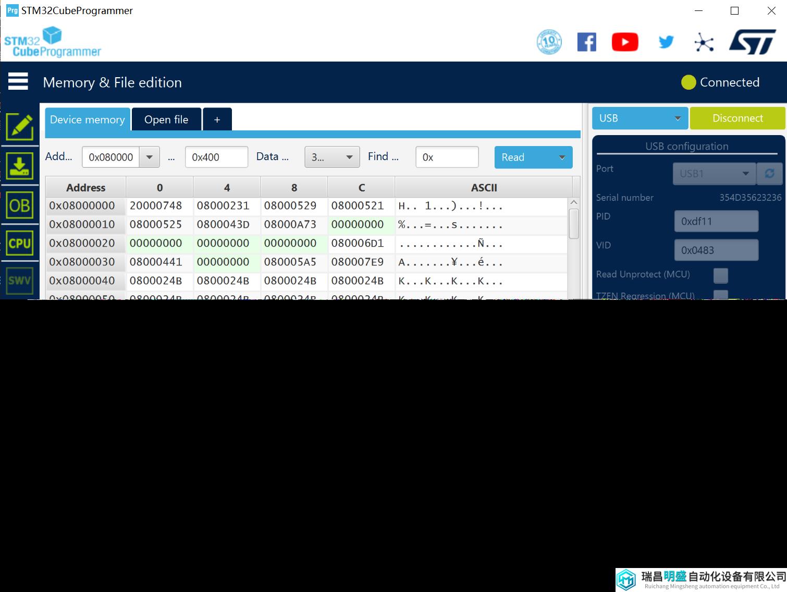Open ST YouTube channel icon
Screen dimensions: 787x592
[x=625, y=42]
